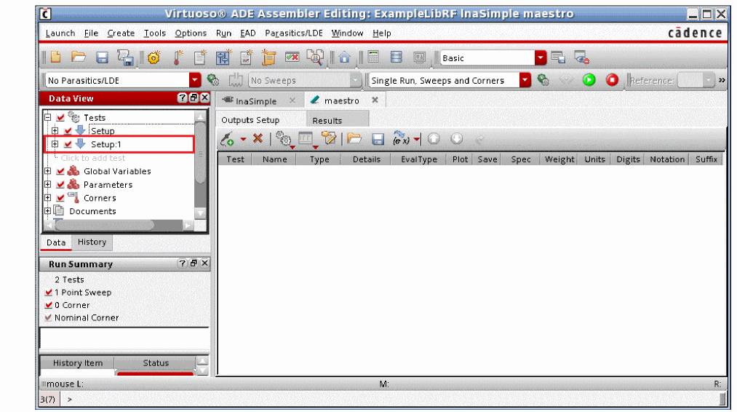The width and height of the screenshot is (737, 412).
Task: Click the edit outputs pencil icon
Action: pyautogui.click(x=329, y=139)
